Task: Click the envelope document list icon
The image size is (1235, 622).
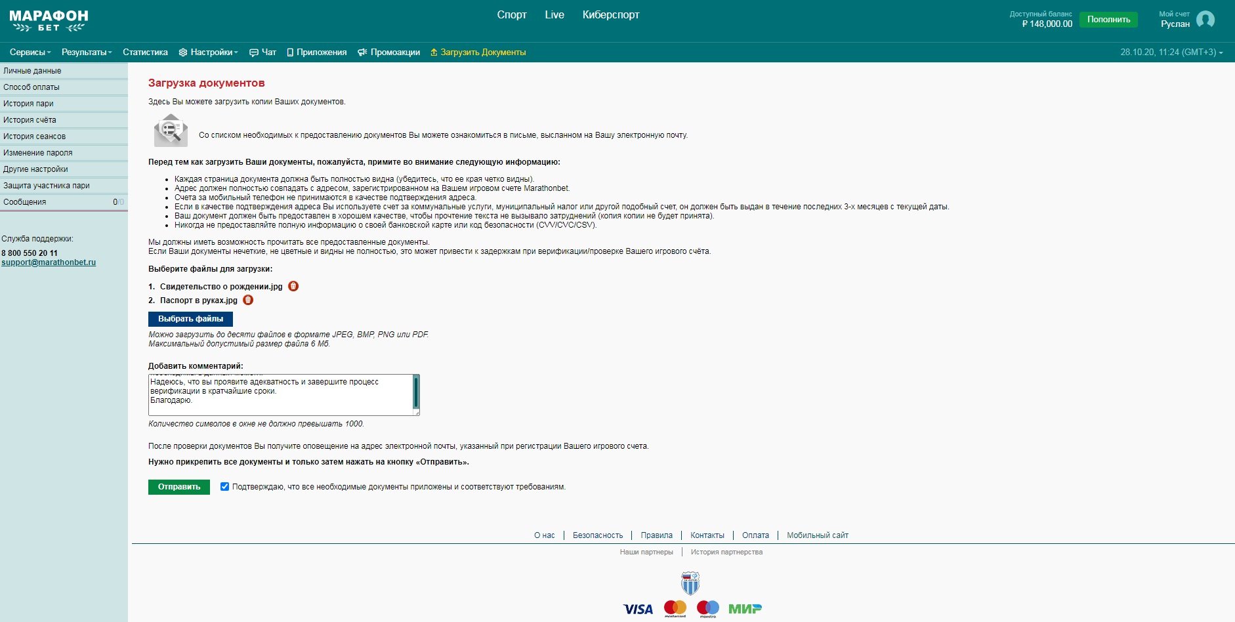Action: pos(171,130)
